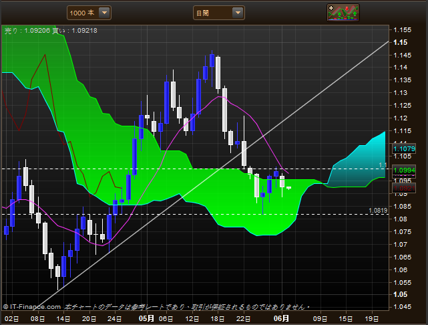Click the 売り 1.09206 sell rate text

27,31
